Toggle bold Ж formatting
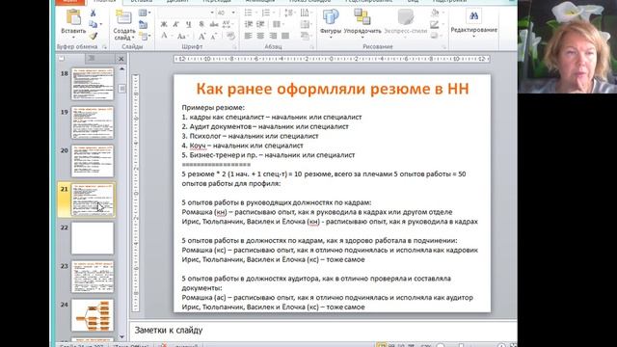617x347 pixels. click(x=164, y=24)
